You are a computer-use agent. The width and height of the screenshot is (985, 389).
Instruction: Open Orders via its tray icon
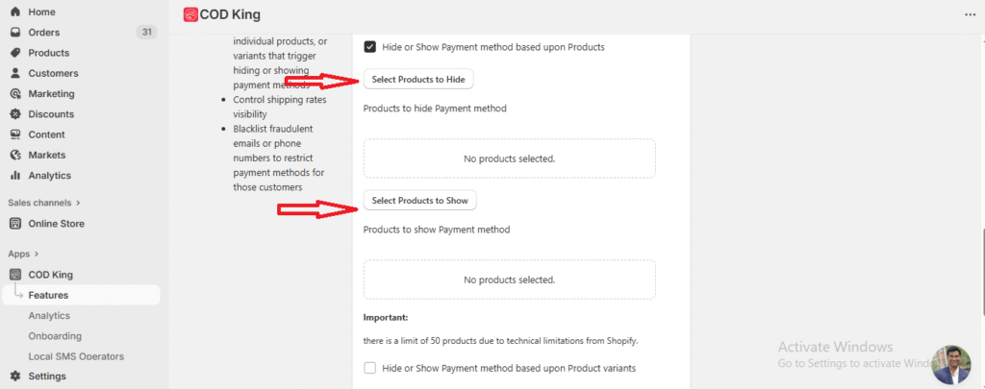tap(15, 33)
